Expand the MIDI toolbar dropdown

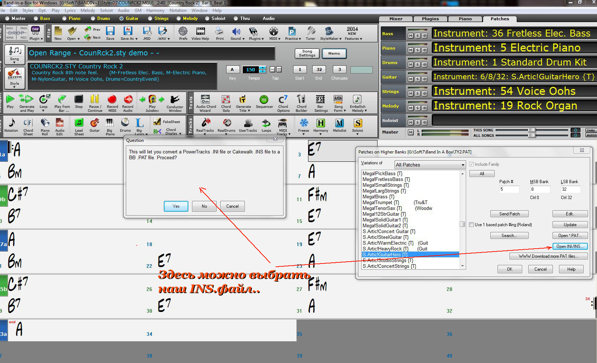(278, 39)
